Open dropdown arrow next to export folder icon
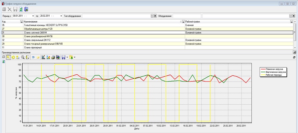The image size is (298, 133). 75,57
